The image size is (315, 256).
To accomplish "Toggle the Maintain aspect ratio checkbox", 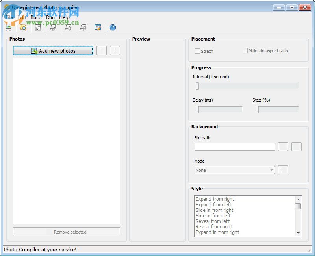I will pos(245,51).
